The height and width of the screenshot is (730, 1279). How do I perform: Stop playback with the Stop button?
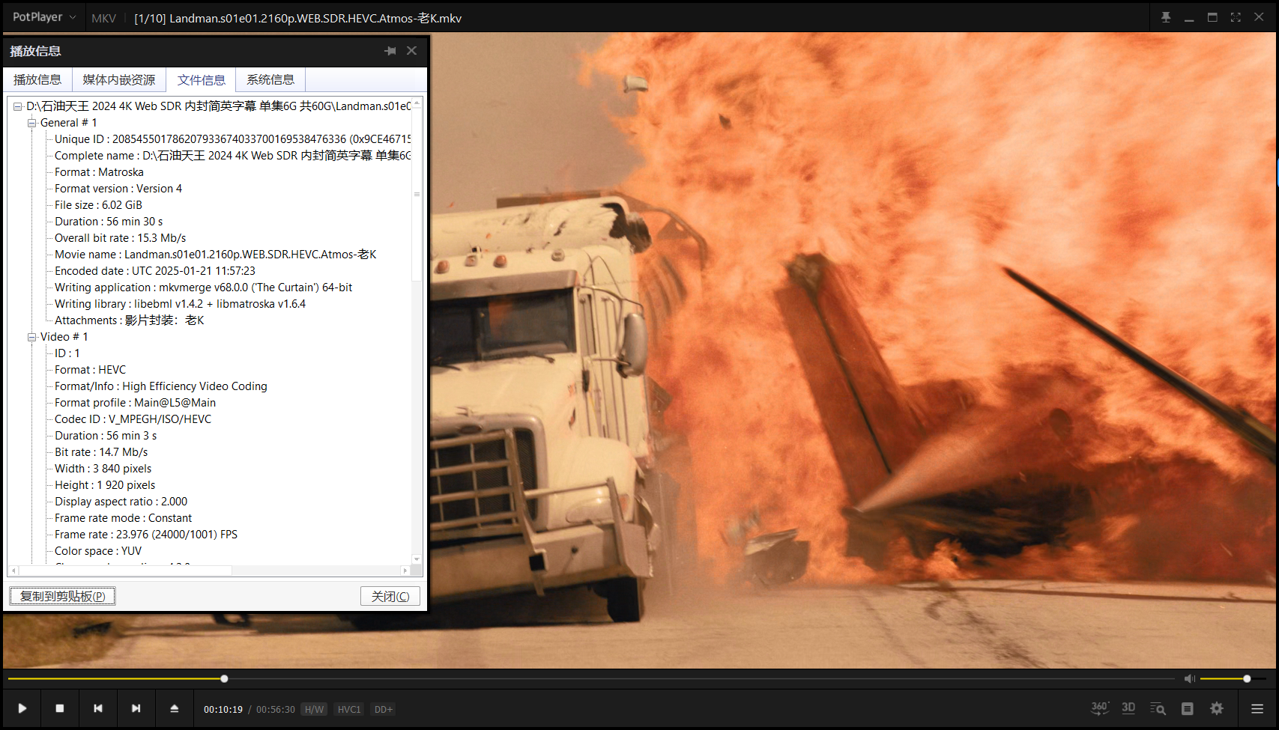coord(60,708)
